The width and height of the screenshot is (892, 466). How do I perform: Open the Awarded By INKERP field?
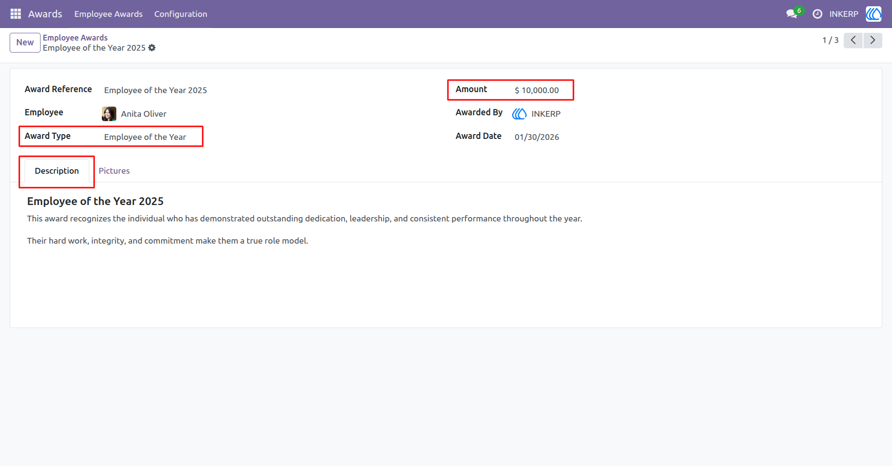point(546,114)
